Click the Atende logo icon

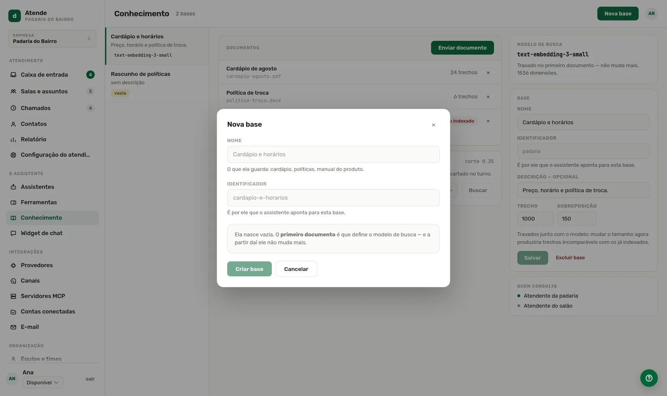click(x=15, y=16)
